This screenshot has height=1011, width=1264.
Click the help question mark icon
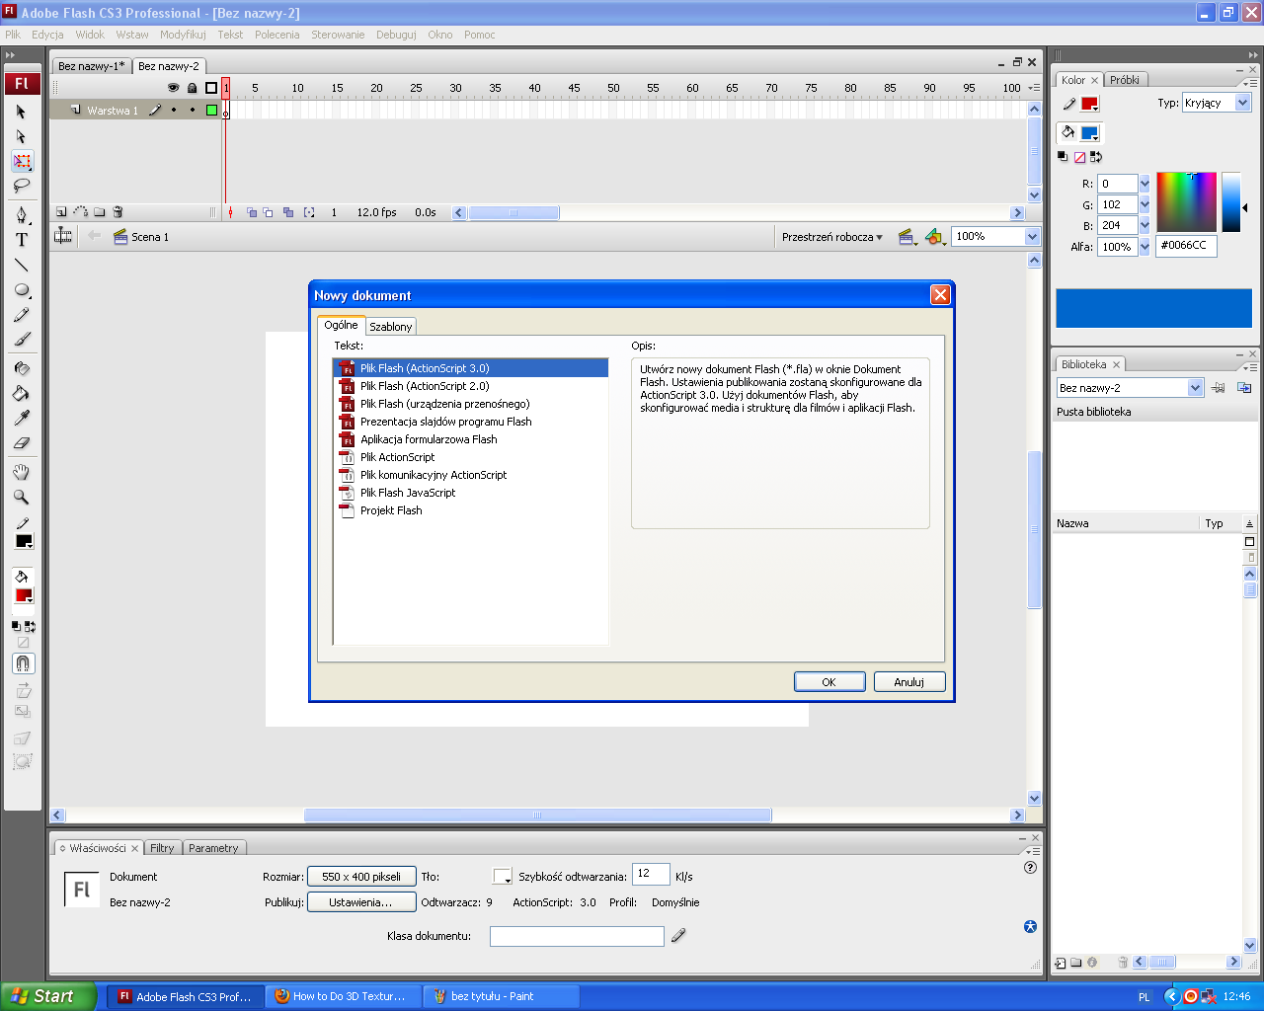tap(1030, 868)
